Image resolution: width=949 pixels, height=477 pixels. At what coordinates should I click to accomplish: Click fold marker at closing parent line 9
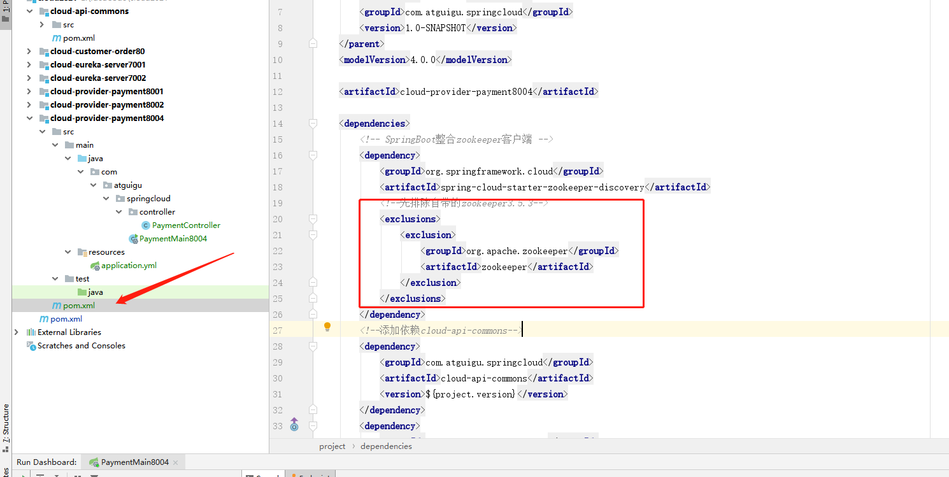[313, 44]
